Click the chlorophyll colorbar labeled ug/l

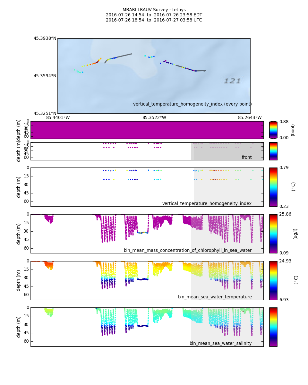273,233
